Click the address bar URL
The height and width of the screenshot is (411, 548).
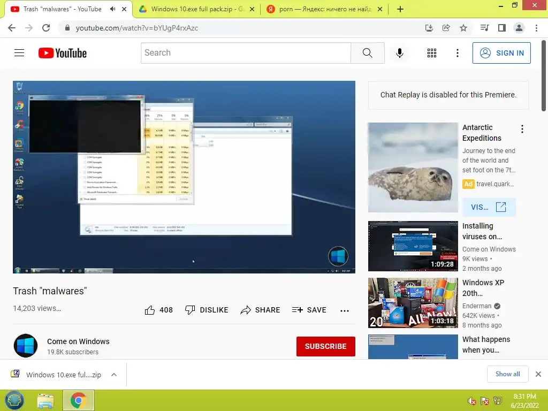click(x=136, y=28)
